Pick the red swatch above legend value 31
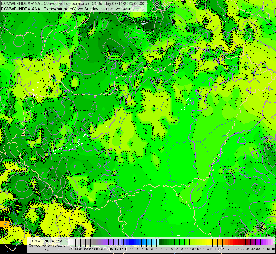This screenshot has height=254, width=276. 237,242
